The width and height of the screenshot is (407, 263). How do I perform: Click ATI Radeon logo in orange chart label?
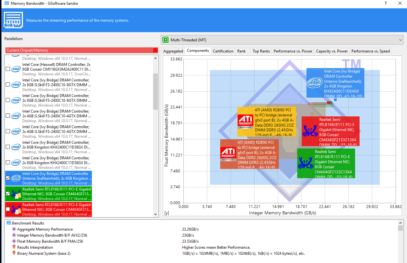[x=228, y=154]
